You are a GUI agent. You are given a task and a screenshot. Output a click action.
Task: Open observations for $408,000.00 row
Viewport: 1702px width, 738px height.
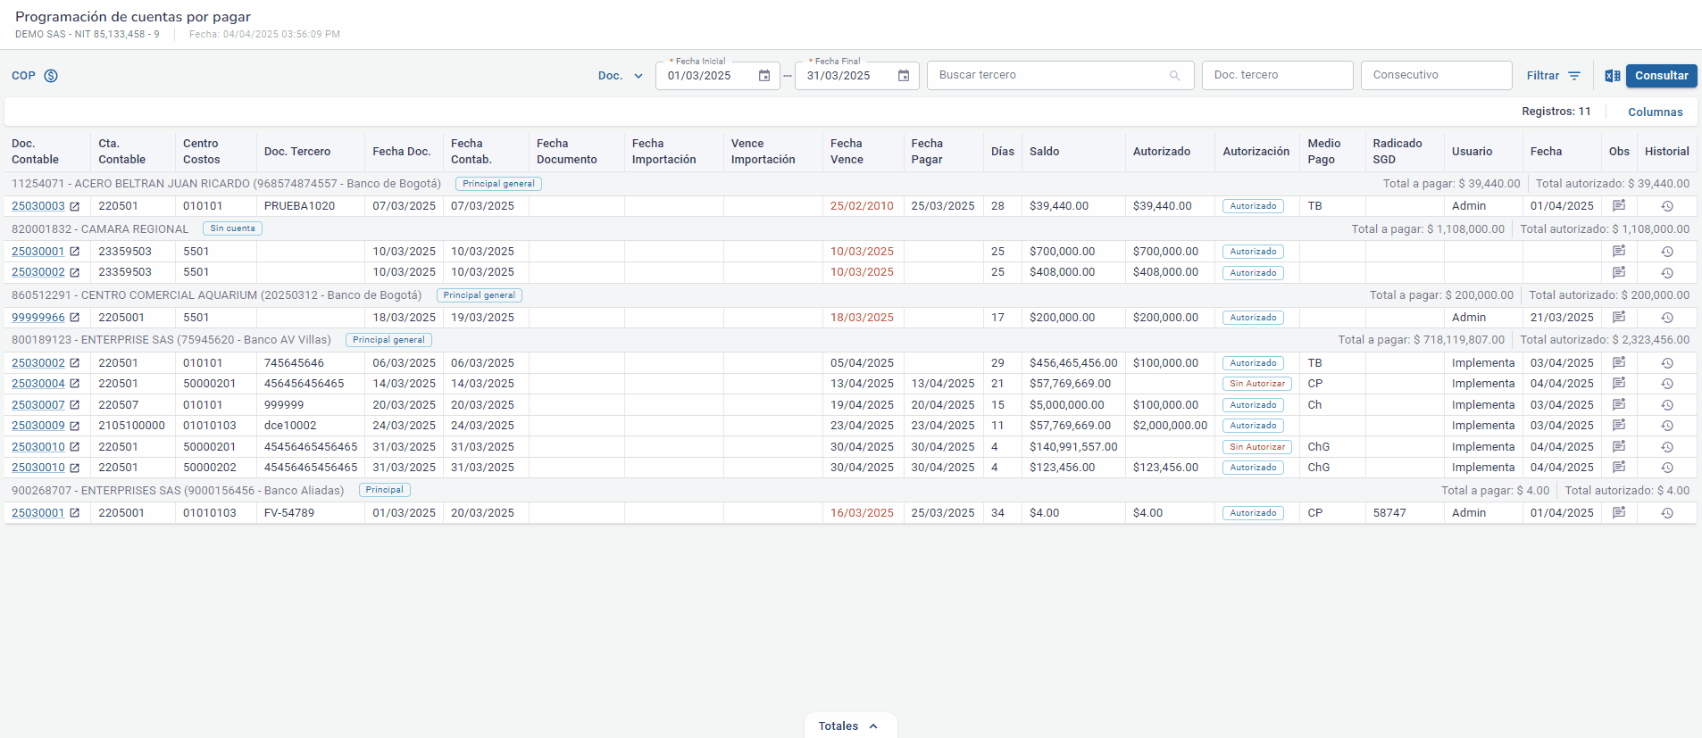click(1619, 272)
